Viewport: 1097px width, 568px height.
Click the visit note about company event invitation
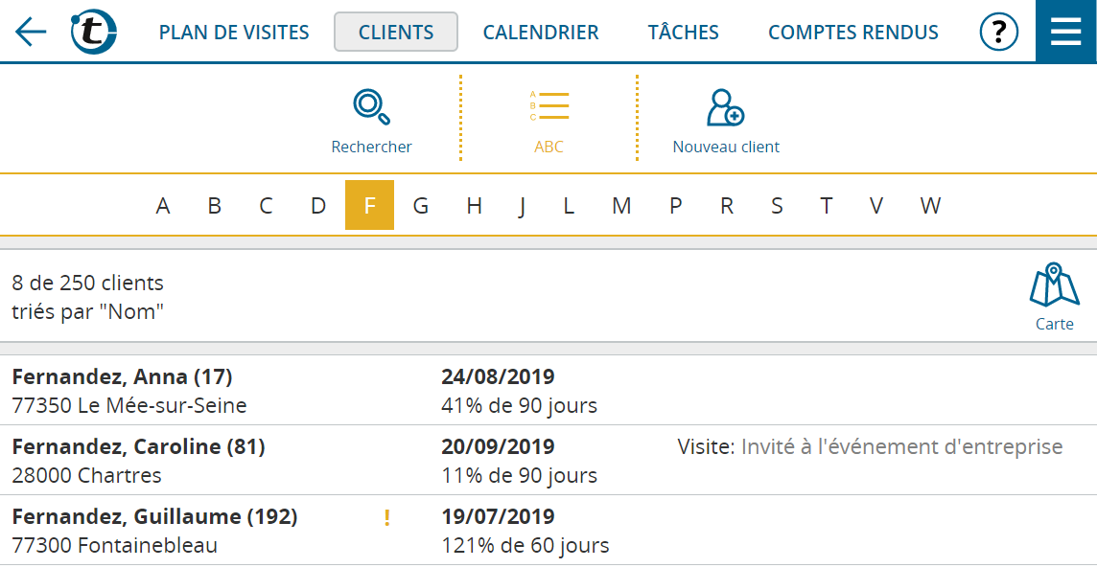tap(870, 447)
